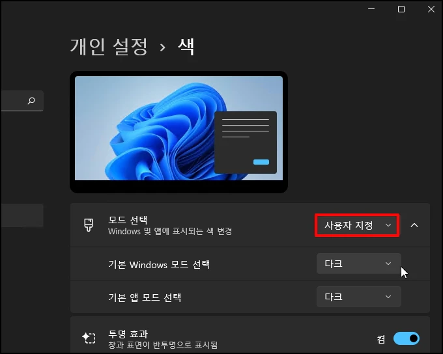Maximize the settings window
This screenshot has width=443, height=354.
(x=401, y=9)
